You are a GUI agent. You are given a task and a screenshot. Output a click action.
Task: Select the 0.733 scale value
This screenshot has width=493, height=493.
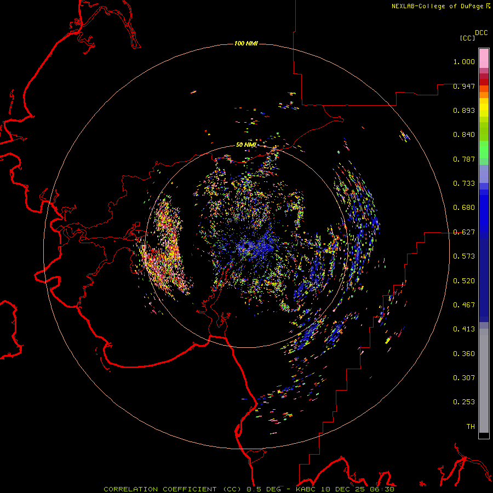[464, 184]
